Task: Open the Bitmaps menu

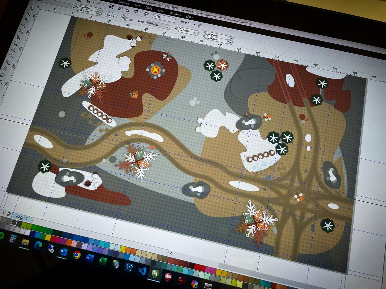Action: tap(124, 3)
